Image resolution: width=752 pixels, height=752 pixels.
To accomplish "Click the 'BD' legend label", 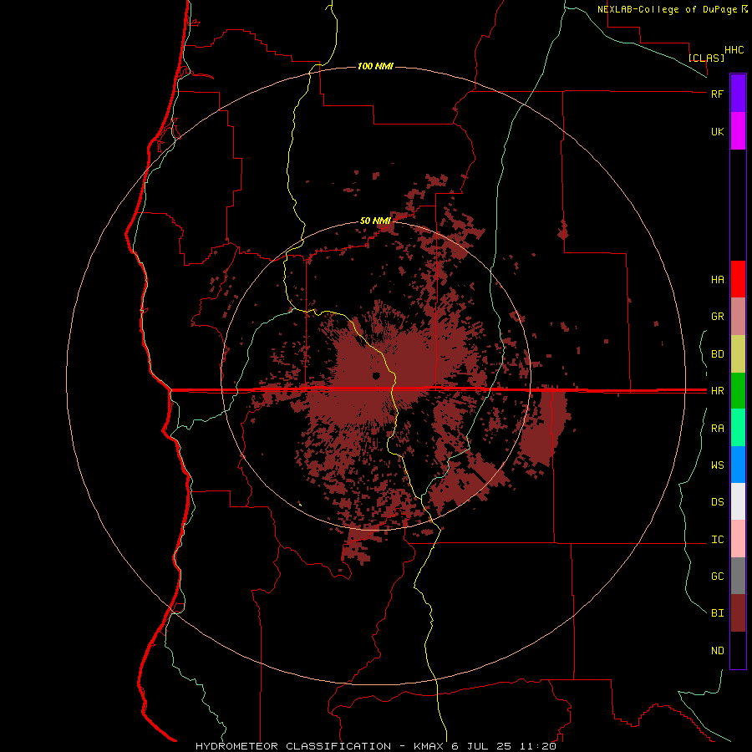I will pos(717,354).
